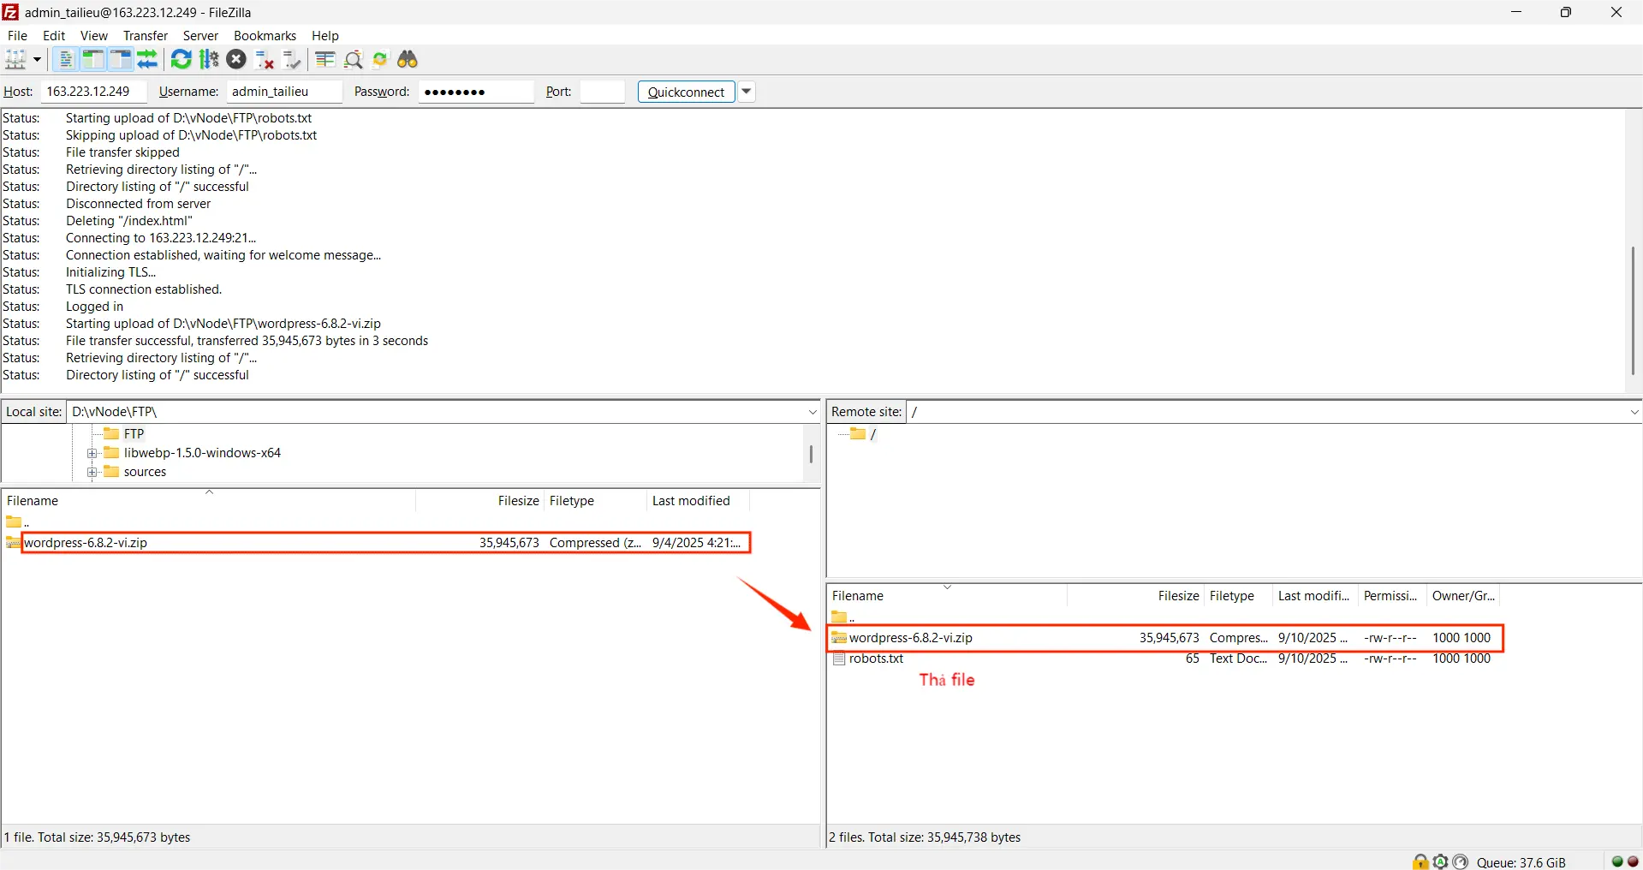Viewport: 1643px width, 870px height.
Task: Open the Site Manager icon
Action: (15, 59)
